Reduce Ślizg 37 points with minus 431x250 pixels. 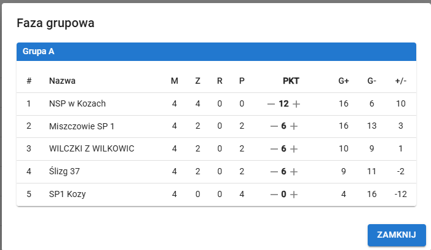274,172
